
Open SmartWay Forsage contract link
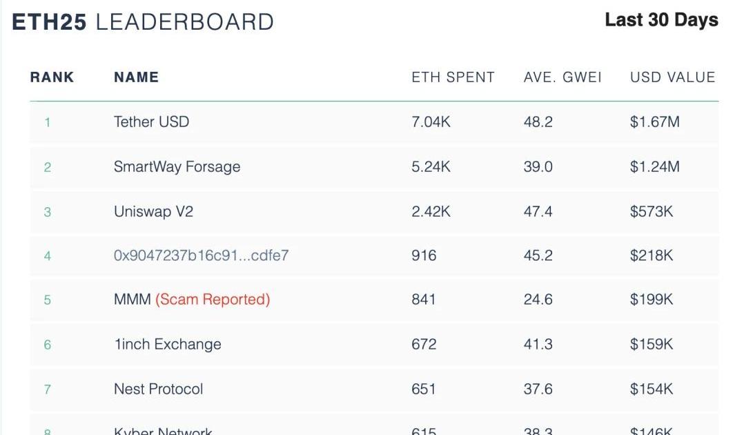tap(177, 167)
